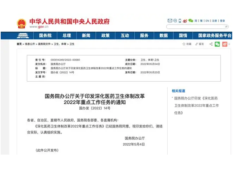235x169 pixels.
Task: Click the document number 国办发〔2022〕14号 in the info box
Action: point(62,72)
